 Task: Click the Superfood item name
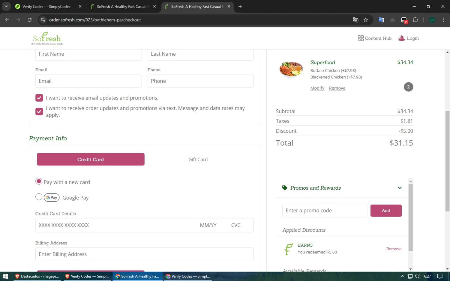point(322,62)
